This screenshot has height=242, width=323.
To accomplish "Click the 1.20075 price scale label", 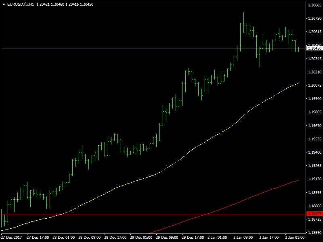I will [x=315, y=85].
